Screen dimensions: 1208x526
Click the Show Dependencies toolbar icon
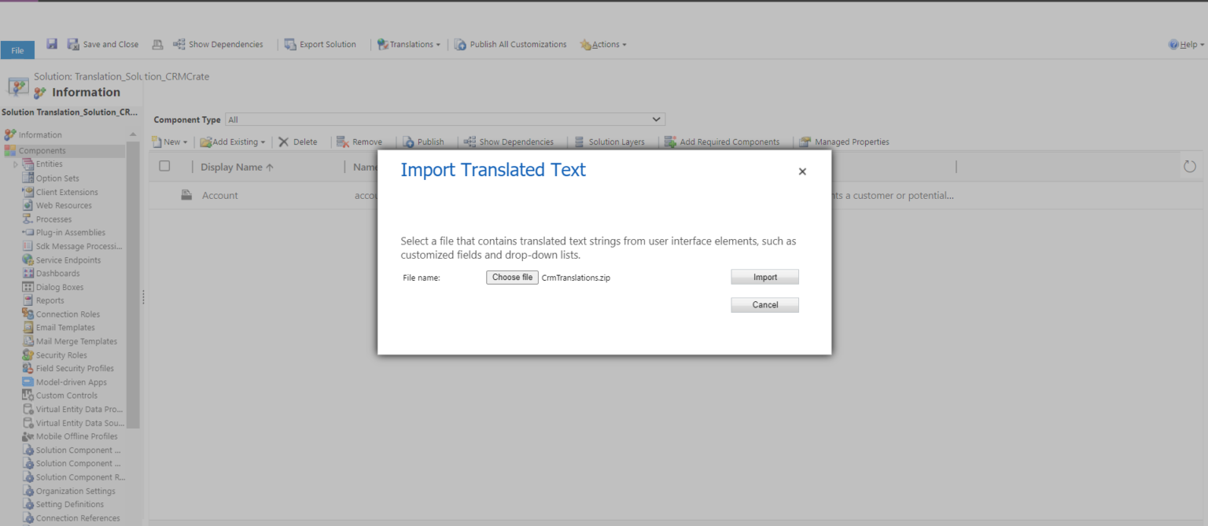click(x=218, y=44)
